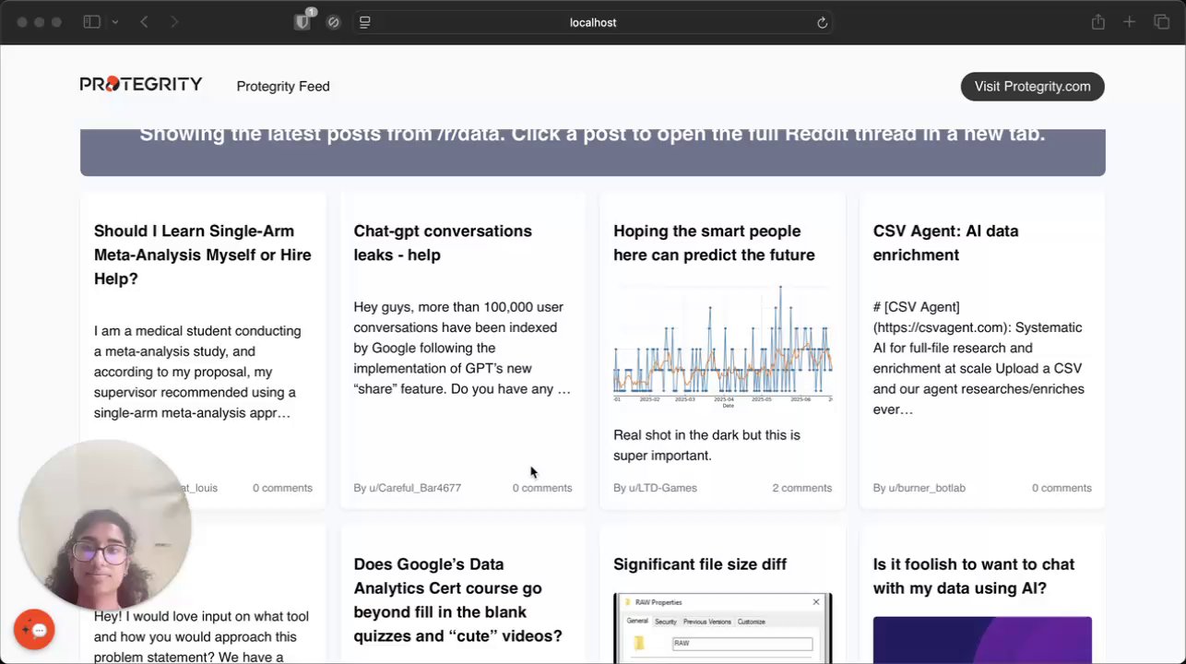Open the orange chat widget icon
Image resolution: width=1186 pixels, height=664 pixels.
click(35, 630)
